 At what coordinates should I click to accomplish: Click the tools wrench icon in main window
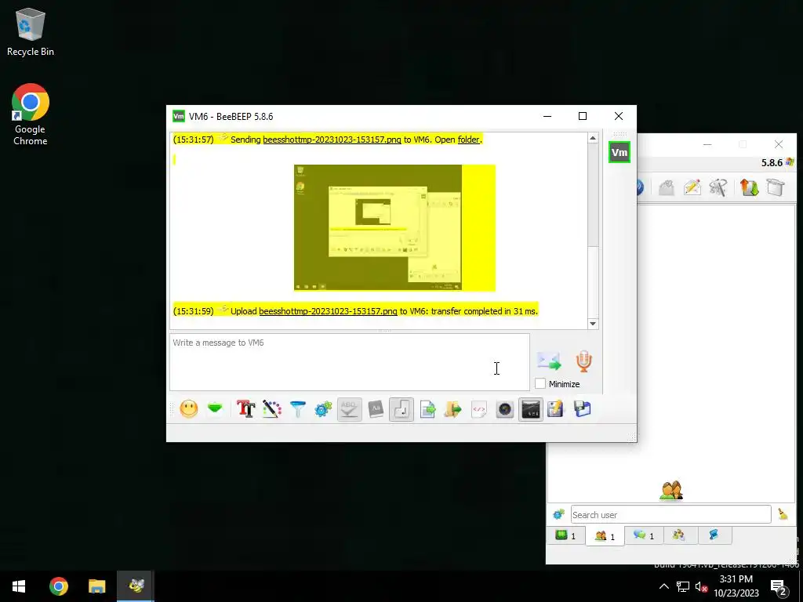point(718,187)
